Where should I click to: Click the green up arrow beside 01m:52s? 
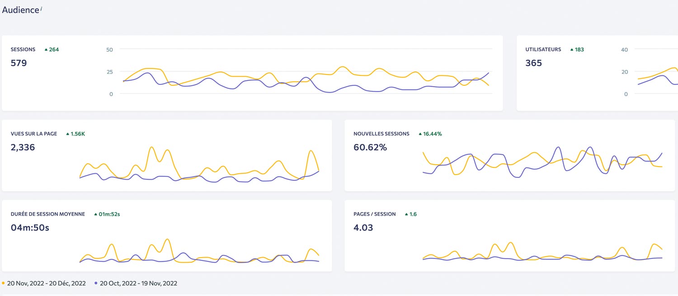(x=96, y=214)
